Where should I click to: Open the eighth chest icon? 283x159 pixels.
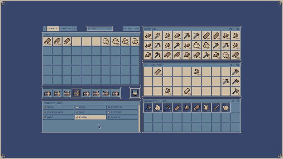[116, 93]
